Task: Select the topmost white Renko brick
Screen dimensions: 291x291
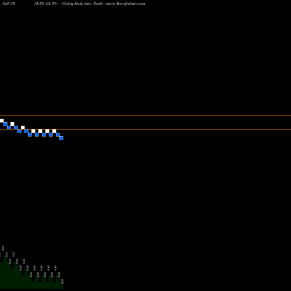Action: tap(2, 120)
